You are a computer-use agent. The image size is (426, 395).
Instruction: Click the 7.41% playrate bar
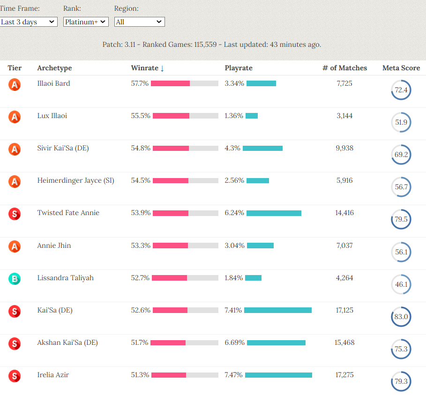tap(278, 310)
